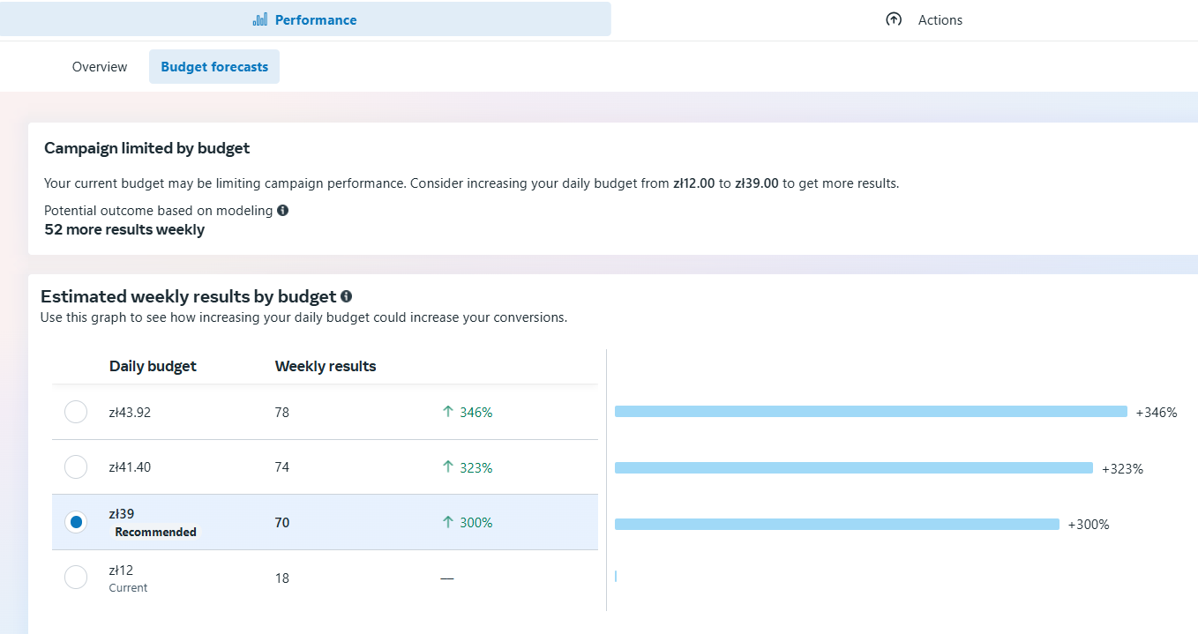Click the 52 more results weekly text
1198x634 pixels.
click(x=124, y=229)
